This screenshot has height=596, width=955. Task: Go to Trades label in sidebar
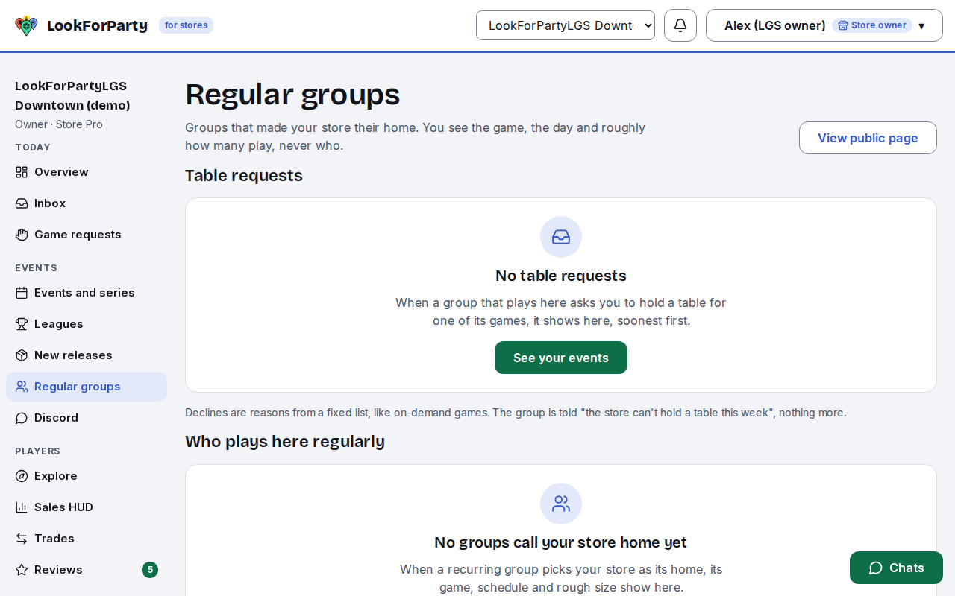54,539
